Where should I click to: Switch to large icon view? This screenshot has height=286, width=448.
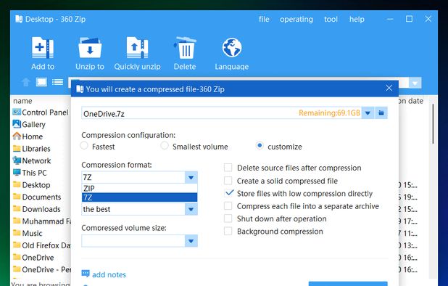41,82
